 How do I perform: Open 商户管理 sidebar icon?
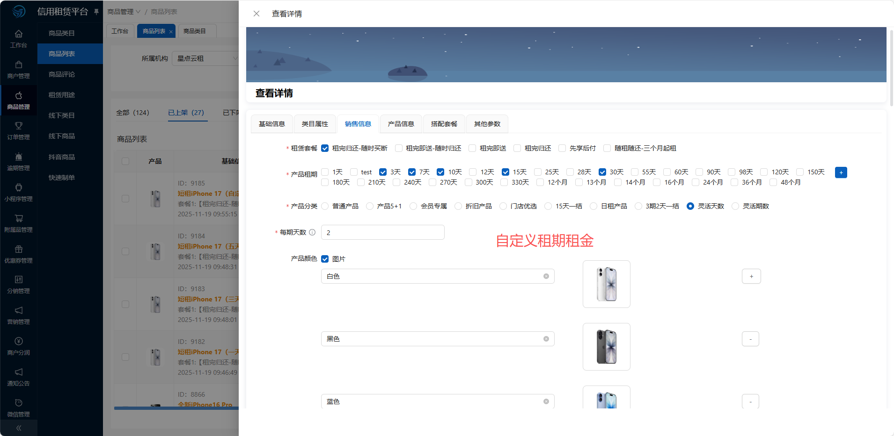tap(19, 65)
